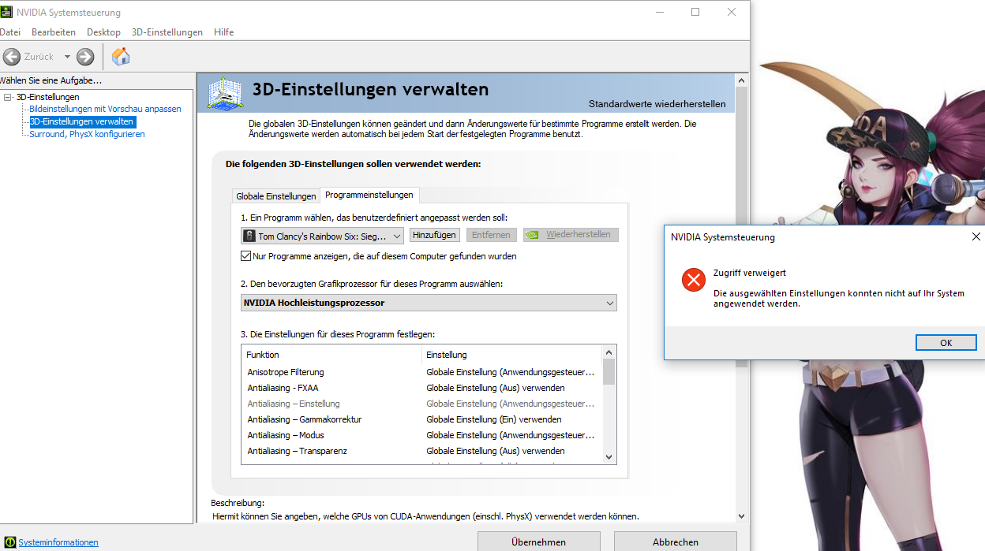Open the Systeminformationen link
Screen dimensions: 985x551
58,542
